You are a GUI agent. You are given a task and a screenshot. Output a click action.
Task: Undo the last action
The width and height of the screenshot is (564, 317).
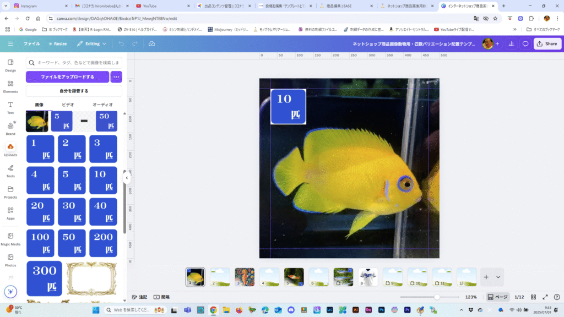coord(121,43)
